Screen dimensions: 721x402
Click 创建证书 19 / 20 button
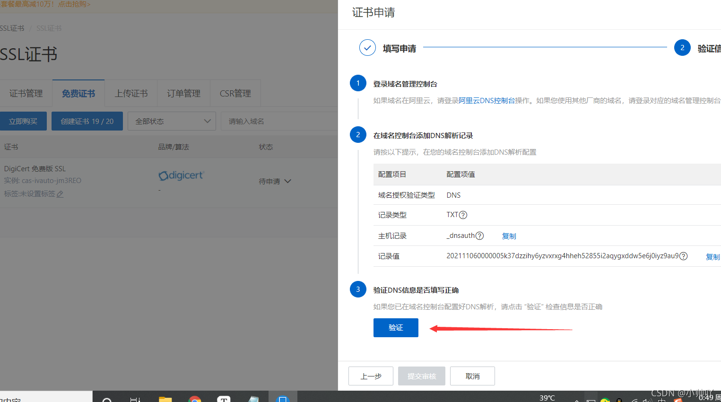(87, 121)
